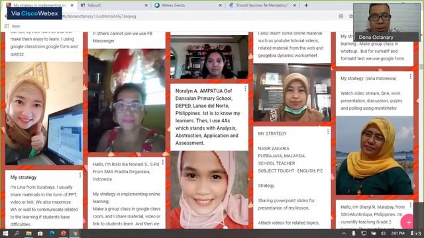This screenshot has height=238, width=424.
Task: Add a new post with pink plus button
Action: pyautogui.click(x=408, y=222)
